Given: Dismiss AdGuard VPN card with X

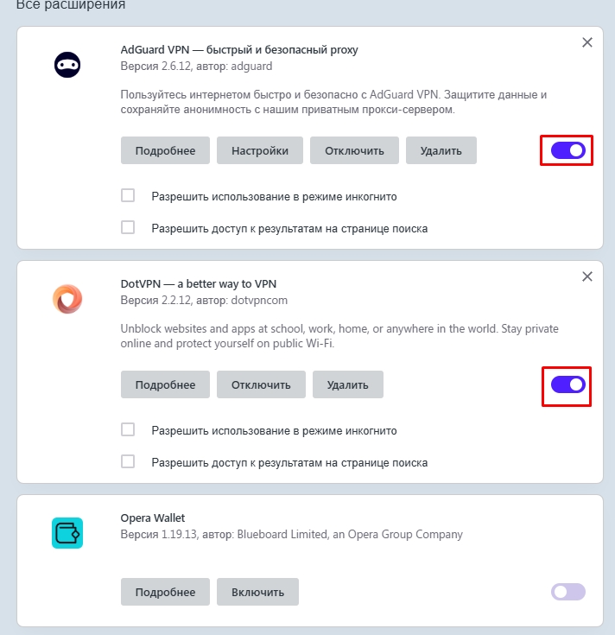Looking at the screenshot, I should 587,42.
